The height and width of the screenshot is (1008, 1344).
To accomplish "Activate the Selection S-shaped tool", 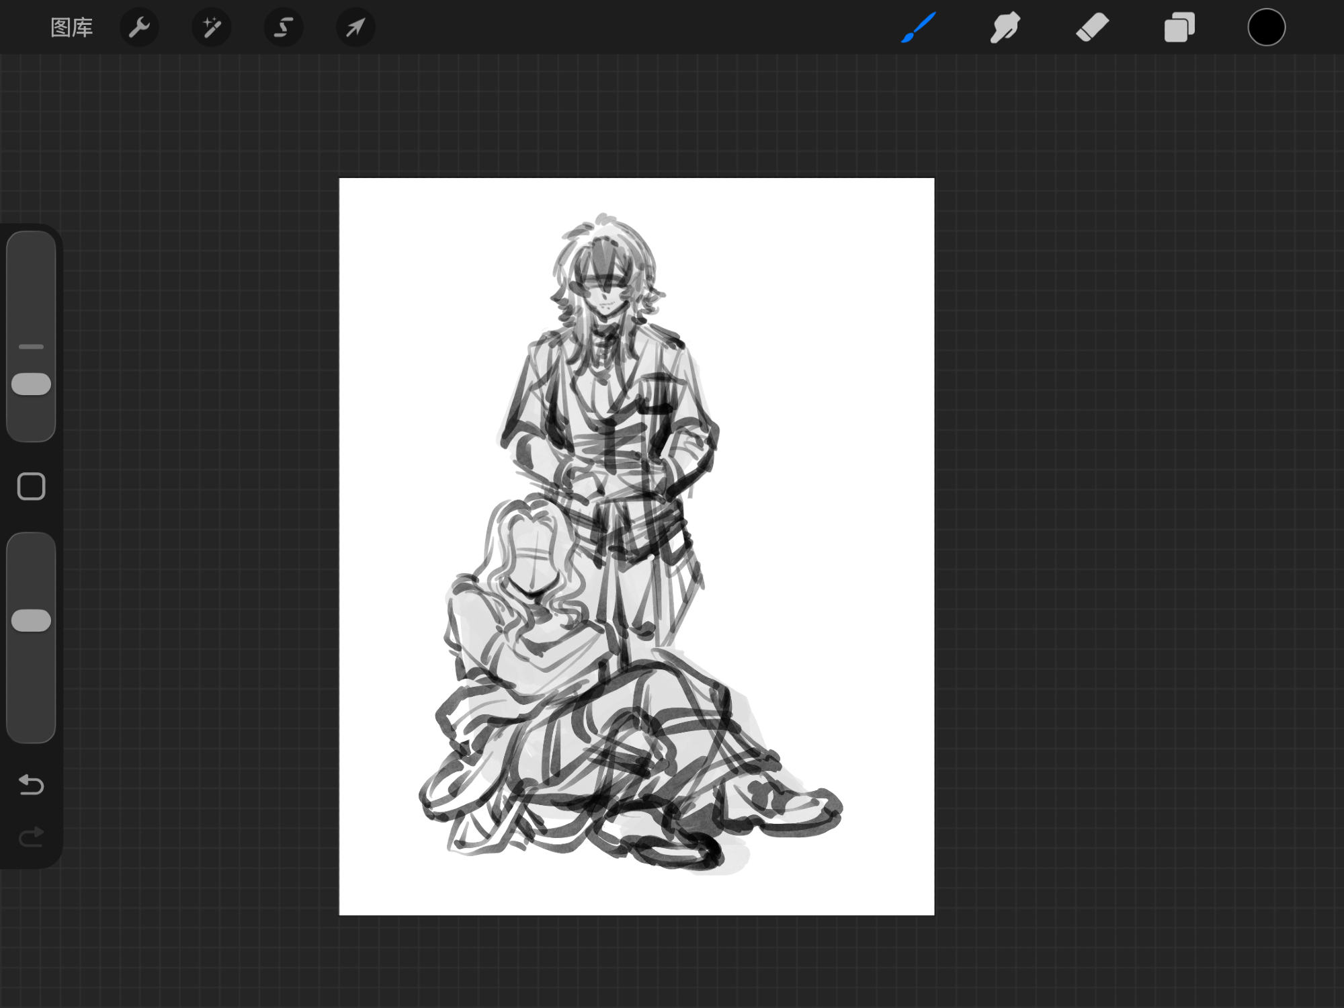I will point(284,28).
